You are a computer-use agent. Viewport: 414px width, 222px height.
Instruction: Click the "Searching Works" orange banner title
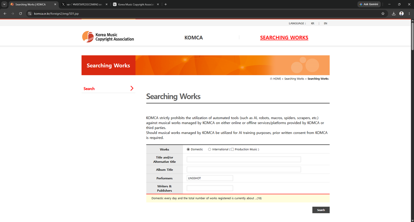point(108,65)
